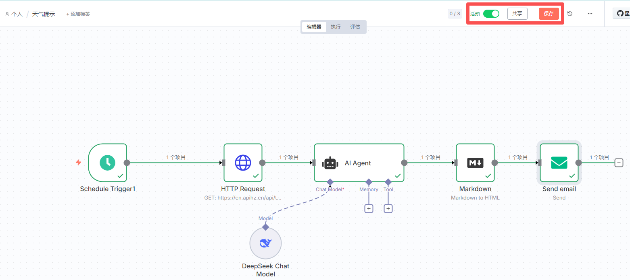Screen dimensions: 630x280
Task: Open workflow history clock icon
Action: click(570, 14)
